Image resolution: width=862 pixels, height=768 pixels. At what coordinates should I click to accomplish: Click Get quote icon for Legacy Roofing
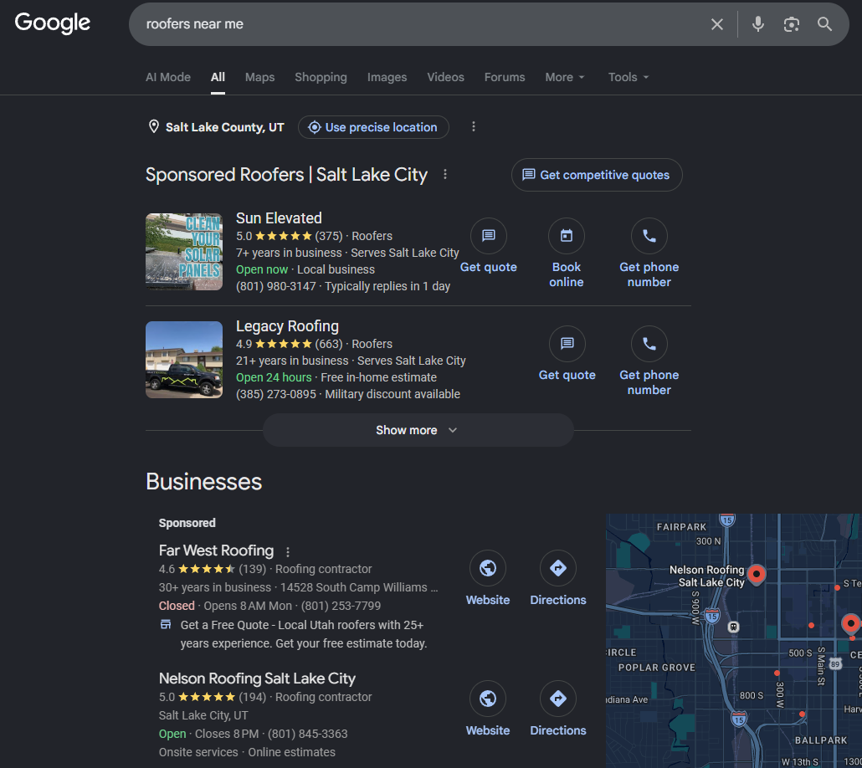[x=567, y=344]
